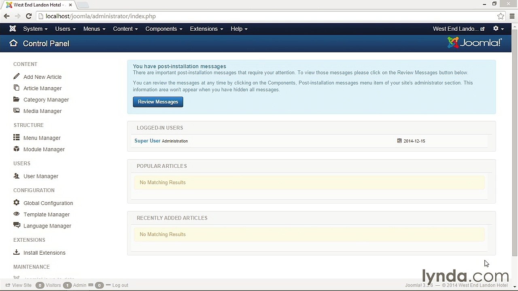Bookmark the page with the star icon
This screenshot has width=518, height=291.
coord(501,16)
